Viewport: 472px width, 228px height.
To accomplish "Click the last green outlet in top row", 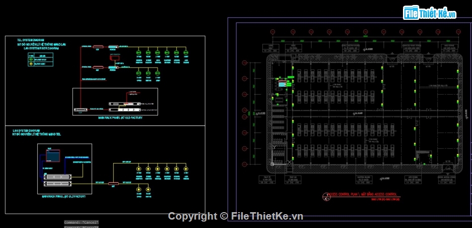I will 186,52.
